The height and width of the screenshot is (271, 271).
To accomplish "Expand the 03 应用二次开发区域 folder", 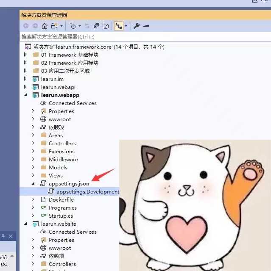I will [x=25, y=71].
